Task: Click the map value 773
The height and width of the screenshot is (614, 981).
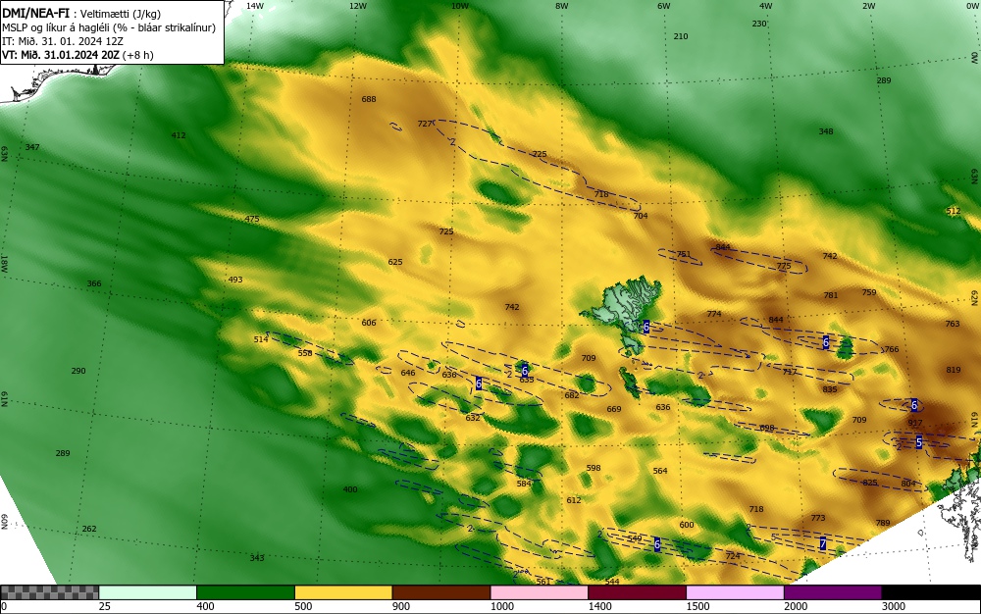Action: pyautogui.click(x=818, y=518)
